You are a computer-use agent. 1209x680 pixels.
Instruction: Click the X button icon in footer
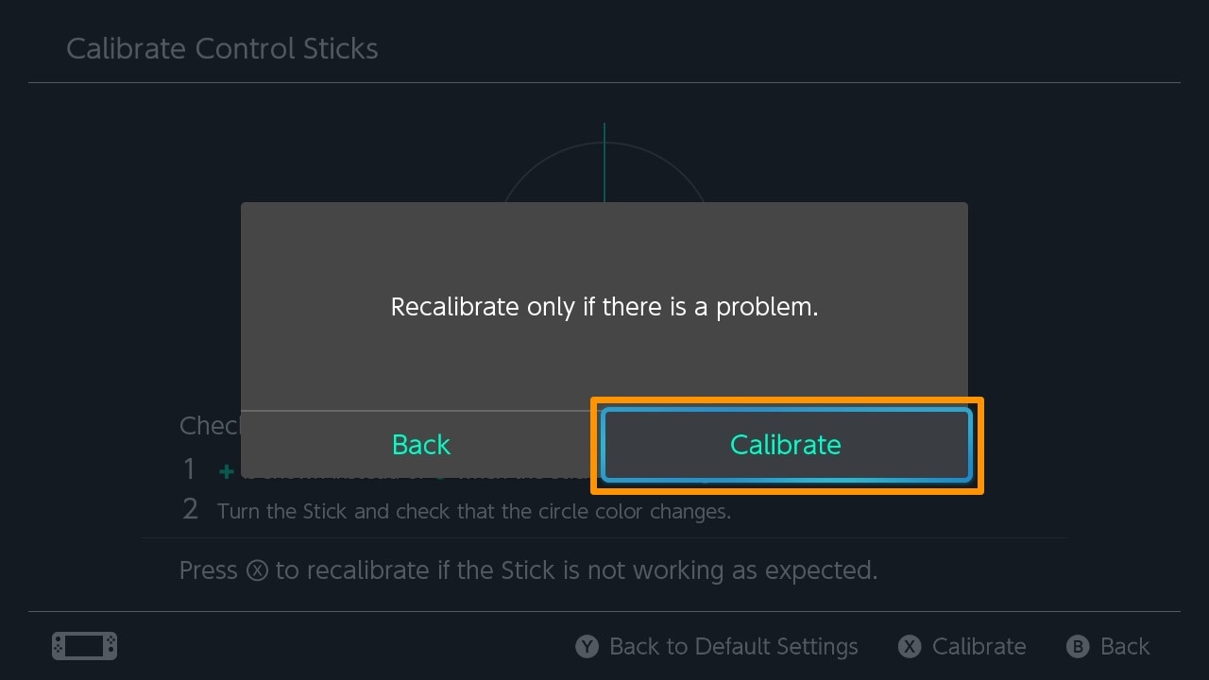click(x=910, y=647)
